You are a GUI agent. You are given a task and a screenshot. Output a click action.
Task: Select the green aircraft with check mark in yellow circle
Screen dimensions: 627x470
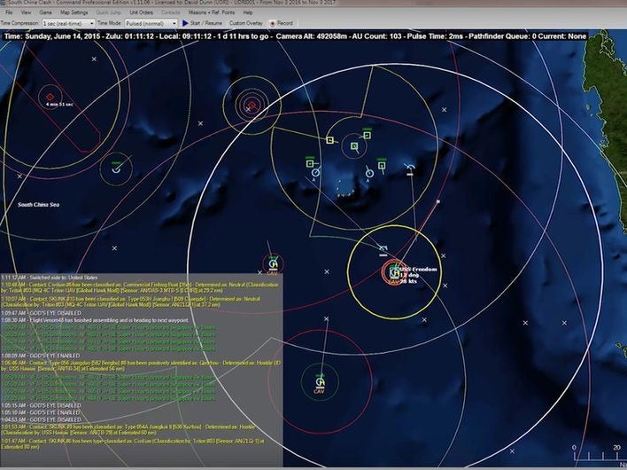point(117,167)
